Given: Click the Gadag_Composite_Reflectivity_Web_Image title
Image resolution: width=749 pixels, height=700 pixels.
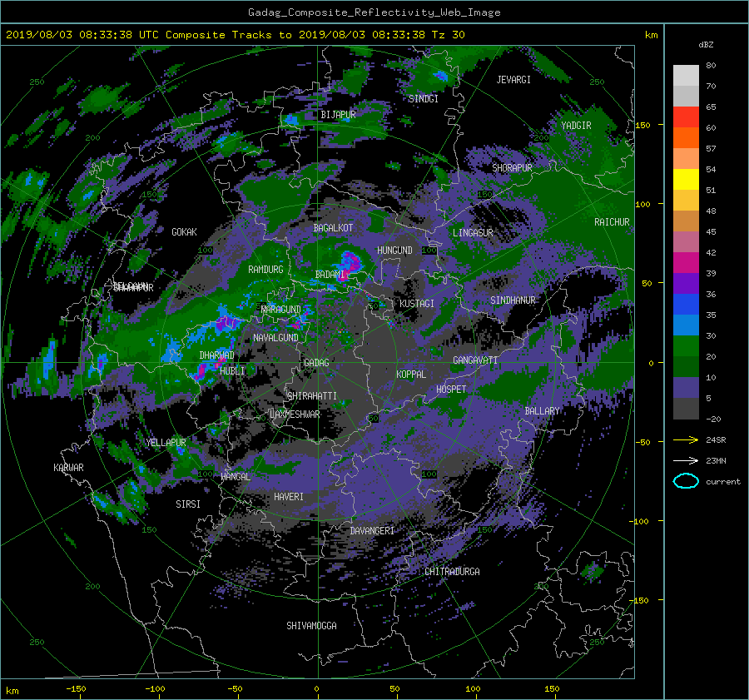Looking at the screenshot, I should pos(374,12).
